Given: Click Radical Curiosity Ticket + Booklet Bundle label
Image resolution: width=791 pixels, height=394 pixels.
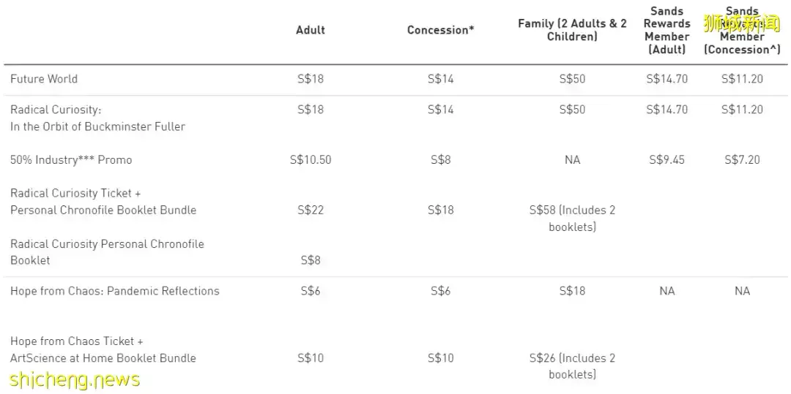Looking at the screenshot, I should click(x=103, y=202).
